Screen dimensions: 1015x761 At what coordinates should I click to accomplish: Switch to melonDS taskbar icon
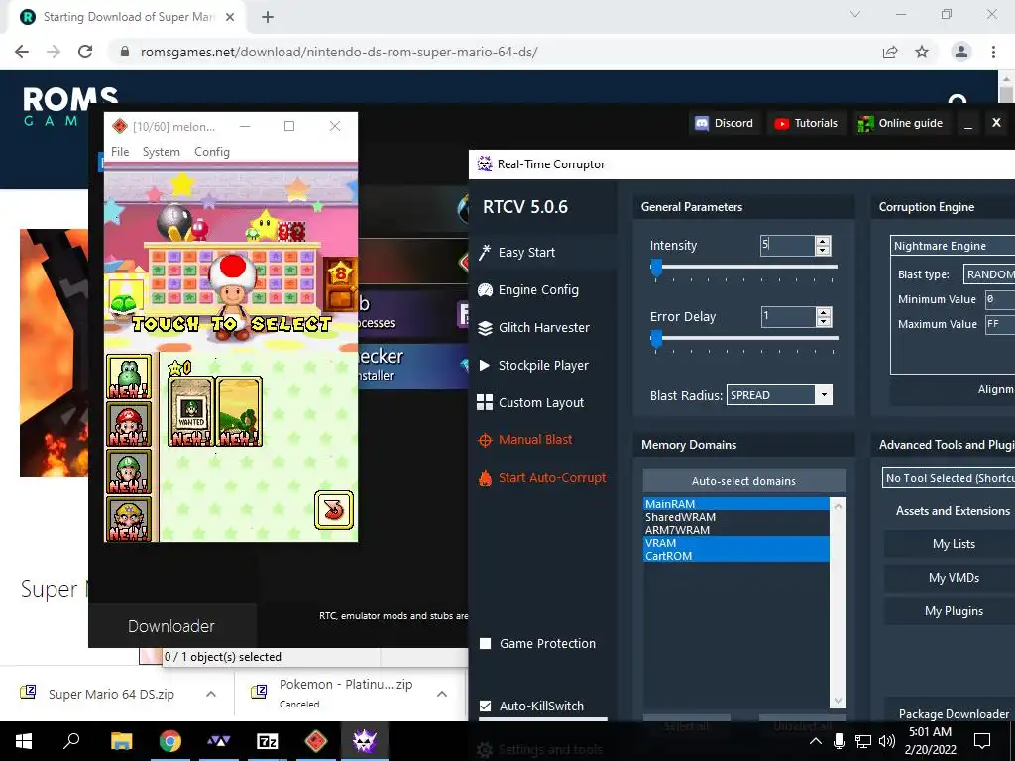(x=316, y=741)
